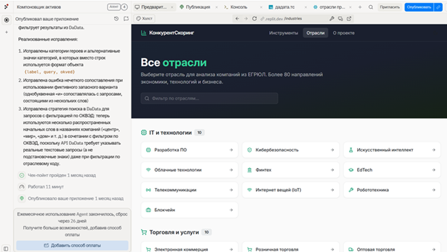
Task: Open a new tab with plus icon
Action: click(x=360, y=7)
